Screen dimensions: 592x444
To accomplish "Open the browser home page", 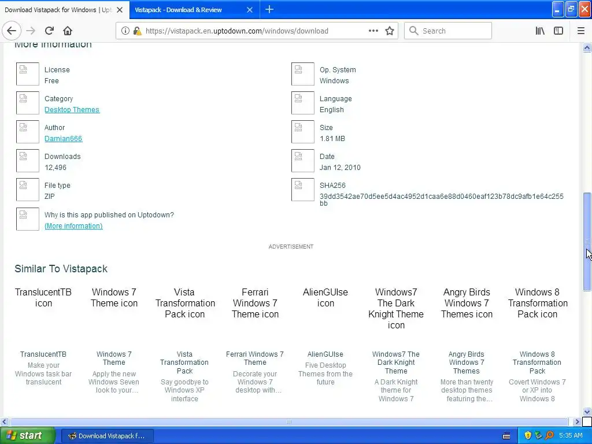I will tap(68, 31).
